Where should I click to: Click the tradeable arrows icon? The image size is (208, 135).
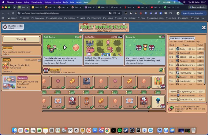pyautogui.click(x=171, y=108)
